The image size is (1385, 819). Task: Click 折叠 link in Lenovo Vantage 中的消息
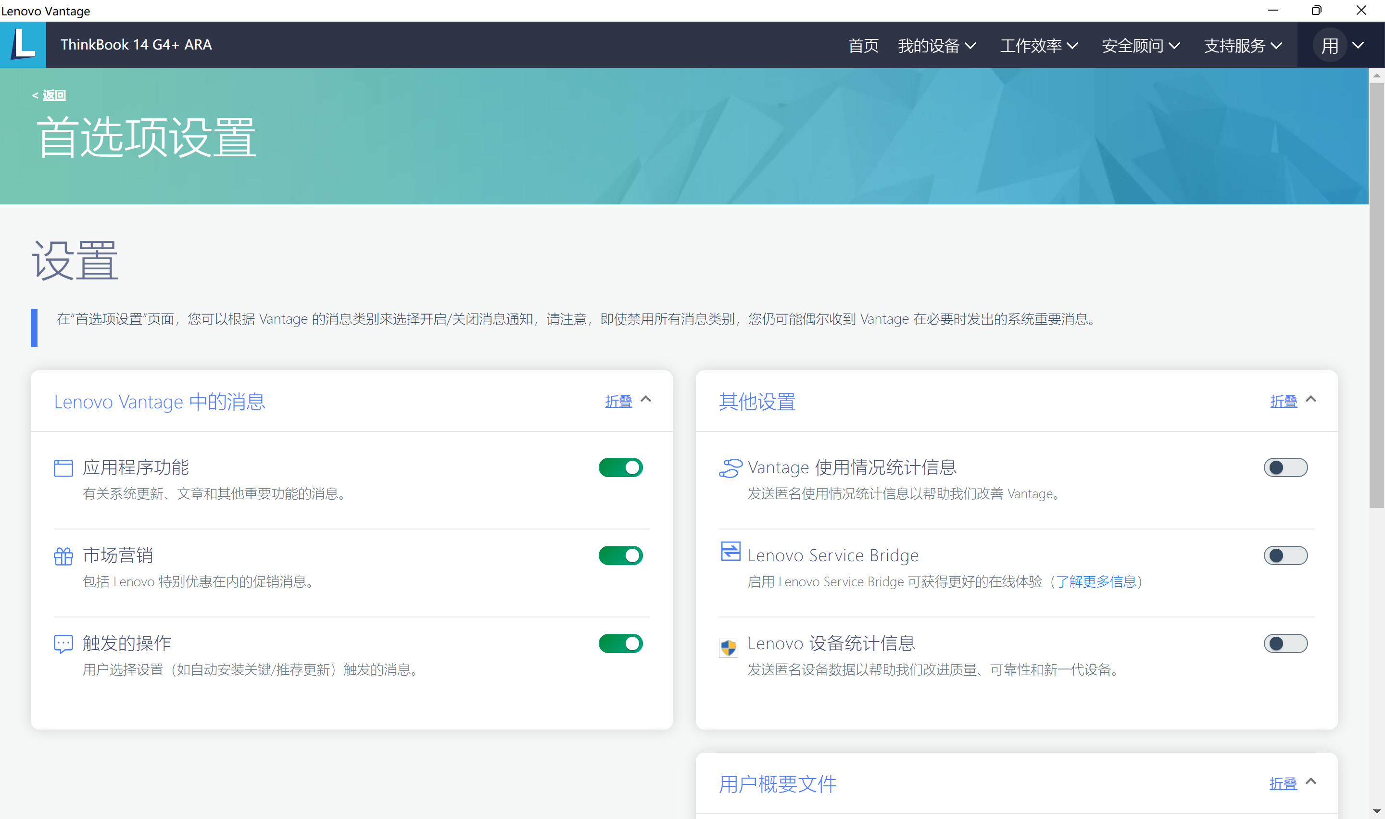click(618, 401)
